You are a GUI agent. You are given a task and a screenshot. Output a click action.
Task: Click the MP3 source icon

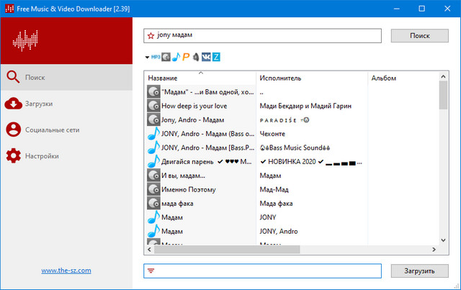tap(155, 57)
